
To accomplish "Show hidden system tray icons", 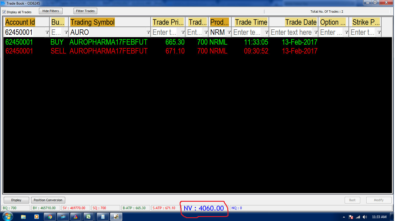I will (344, 217).
